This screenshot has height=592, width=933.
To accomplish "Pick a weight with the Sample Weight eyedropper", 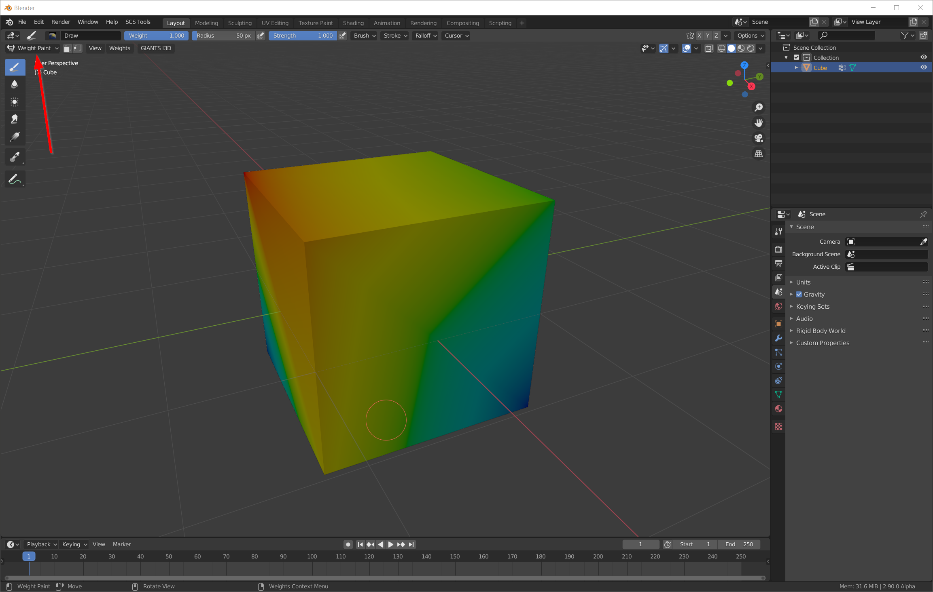I will coord(15,156).
